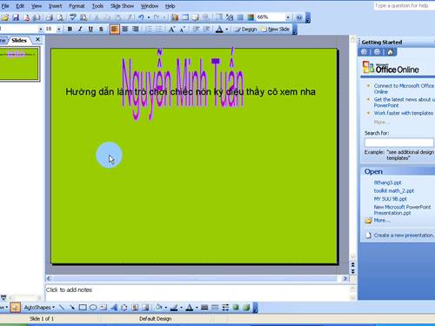Viewport: 435px width, 326px height.
Task: Toggle Italic formatting
Action: 80,30
